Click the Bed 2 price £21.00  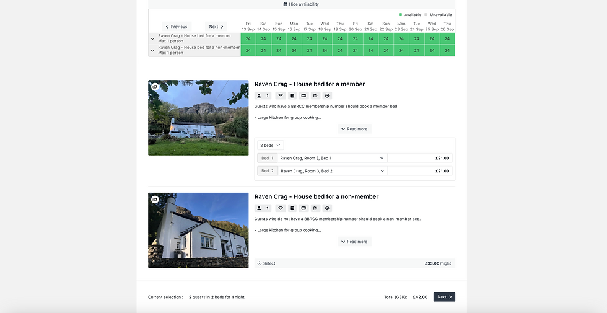[x=442, y=171]
